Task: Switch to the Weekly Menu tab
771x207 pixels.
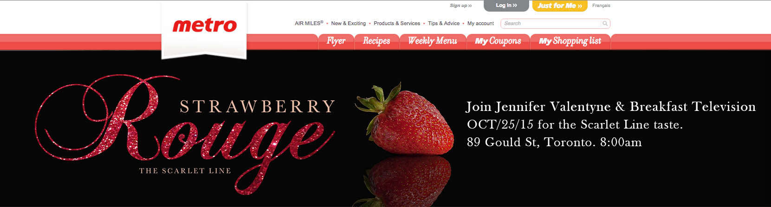Action: click(x=433, y=41)
